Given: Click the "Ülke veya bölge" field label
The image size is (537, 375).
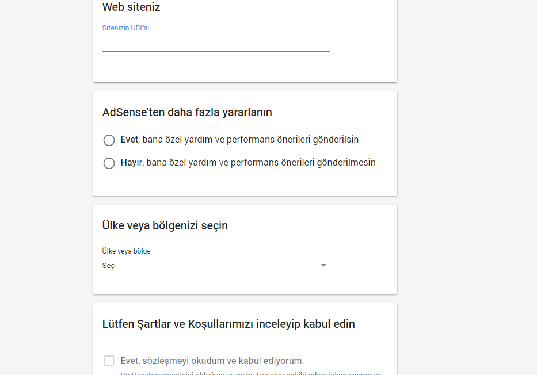Looking at the screenshot, I should (126, 251).
